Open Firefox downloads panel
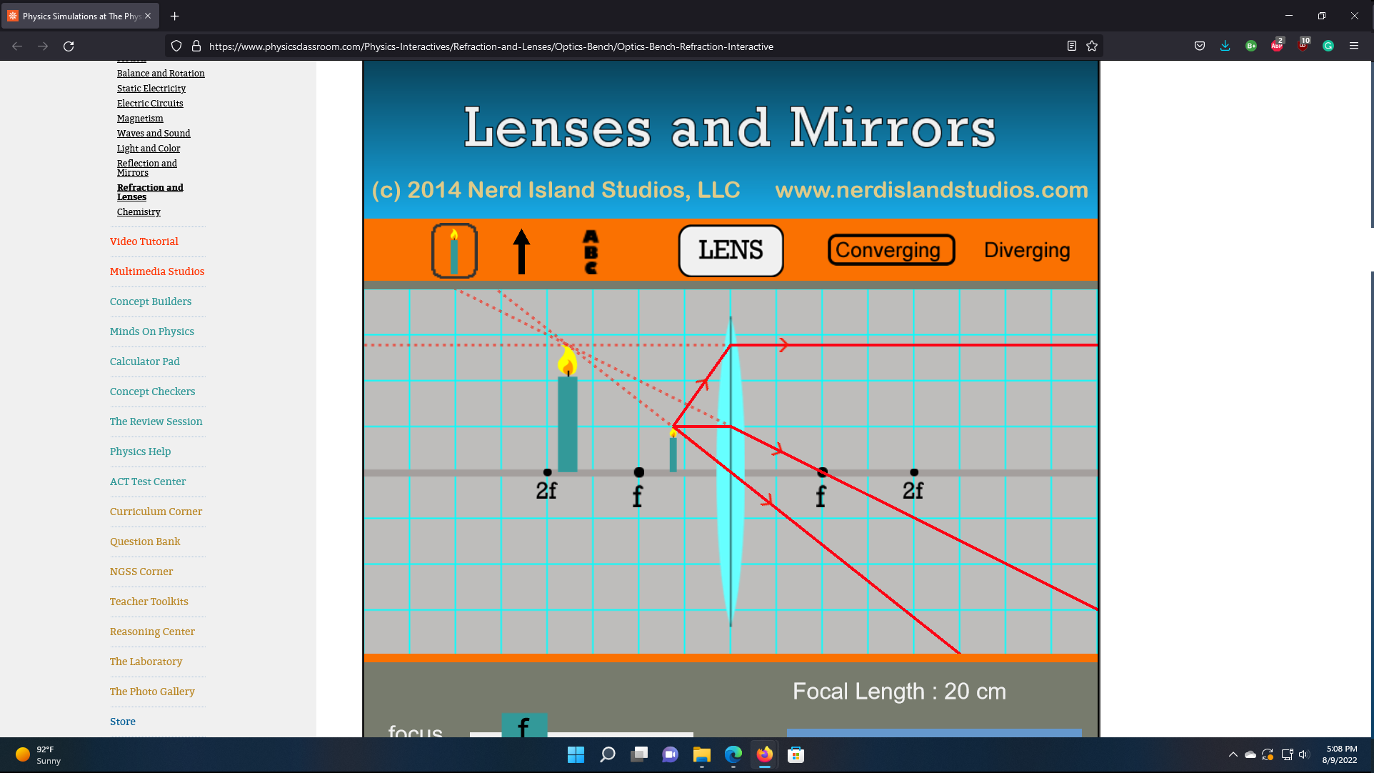This screenshot has height=773, width=1374. tap(1225, 46)
